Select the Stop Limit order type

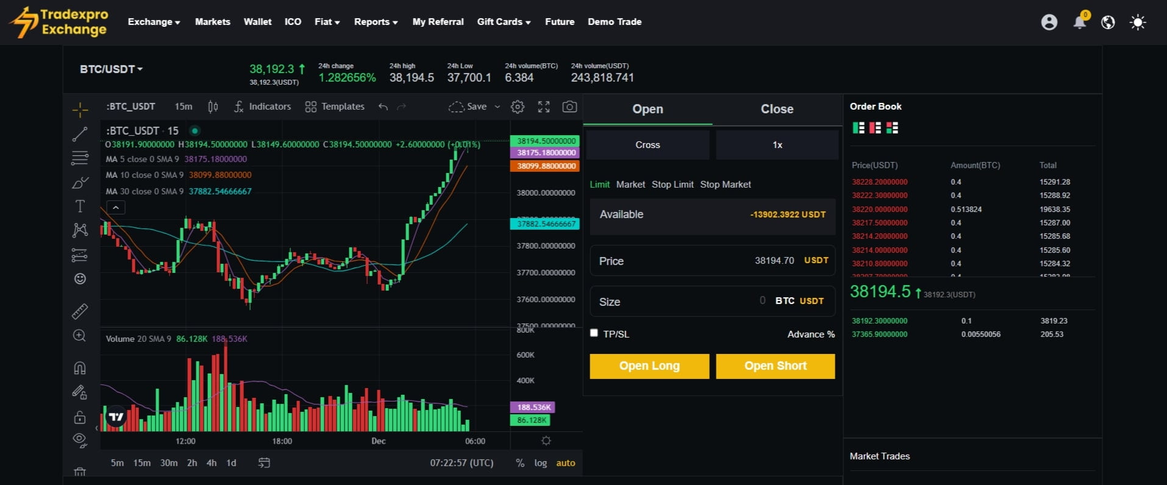(673, 185)
